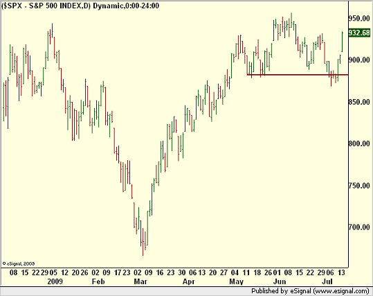Click the 17 date label on time axis
The height and width of the screenshot is (296, 373).
(x=118, y=272)
